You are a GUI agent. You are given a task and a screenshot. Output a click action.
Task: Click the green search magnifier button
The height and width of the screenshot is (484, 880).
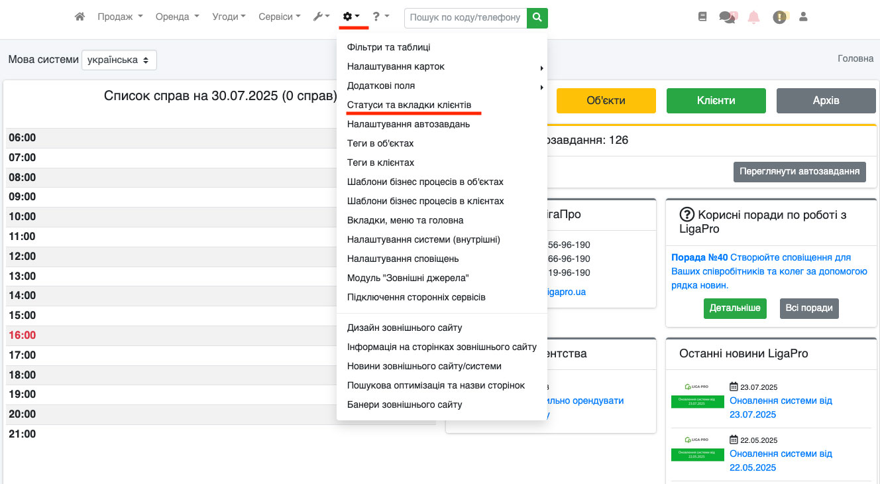(x=537, y=18)
